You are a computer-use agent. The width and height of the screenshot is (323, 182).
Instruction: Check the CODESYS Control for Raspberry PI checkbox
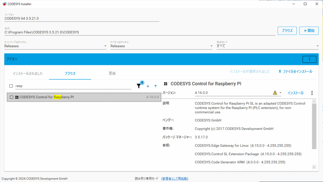[12, 97]
